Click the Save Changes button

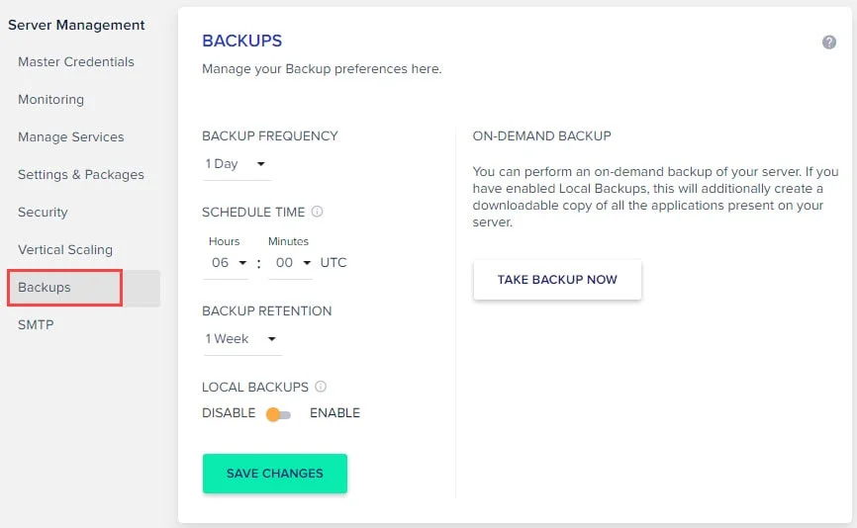click(x=275, y=474)
